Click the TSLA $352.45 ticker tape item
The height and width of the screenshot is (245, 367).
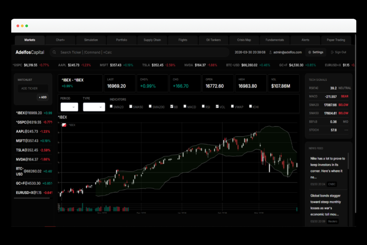click(x=159, y=65)
